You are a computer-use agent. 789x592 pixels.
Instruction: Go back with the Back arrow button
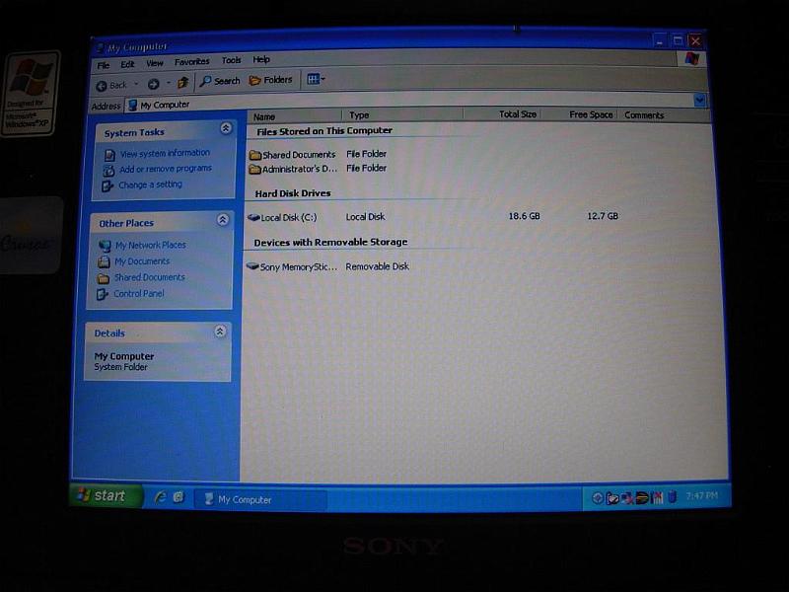point(111,86)
